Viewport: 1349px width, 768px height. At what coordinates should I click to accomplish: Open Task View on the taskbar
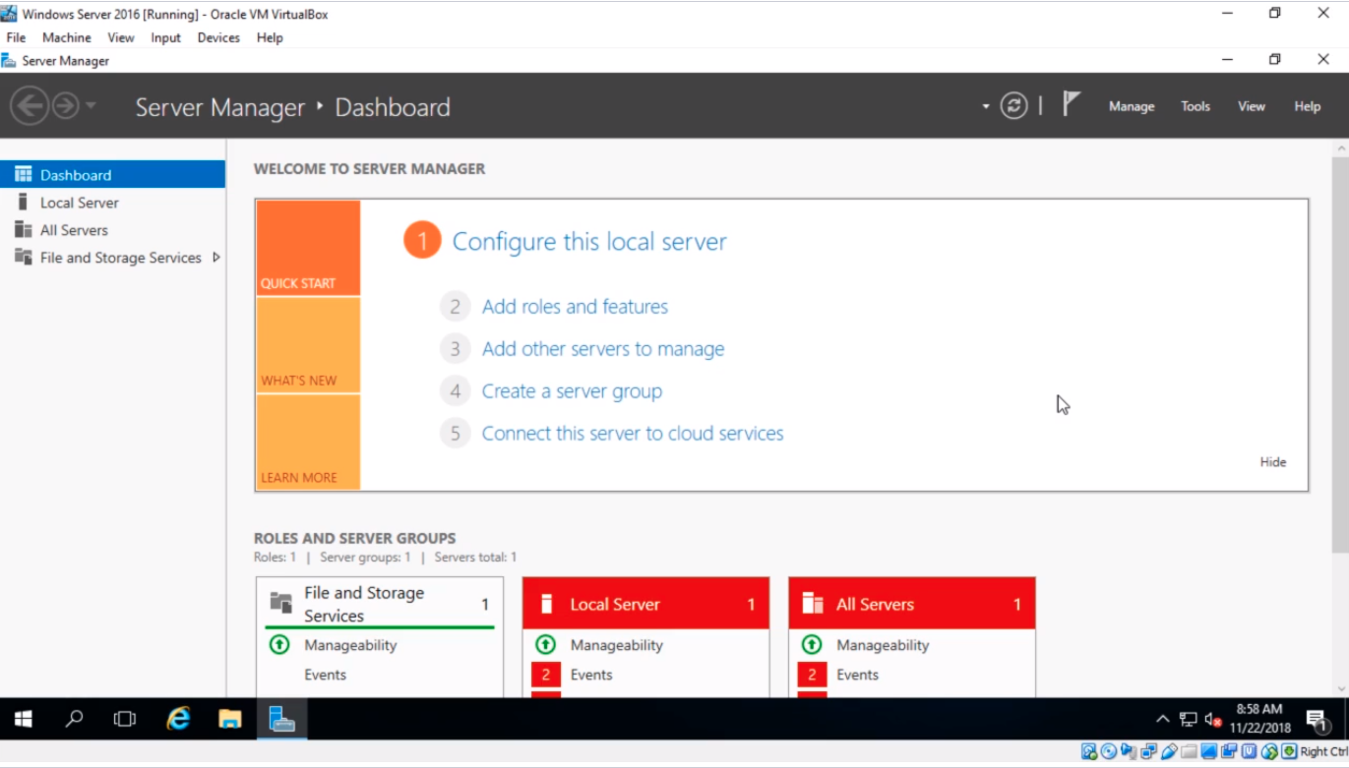click(x=125, y=719)
